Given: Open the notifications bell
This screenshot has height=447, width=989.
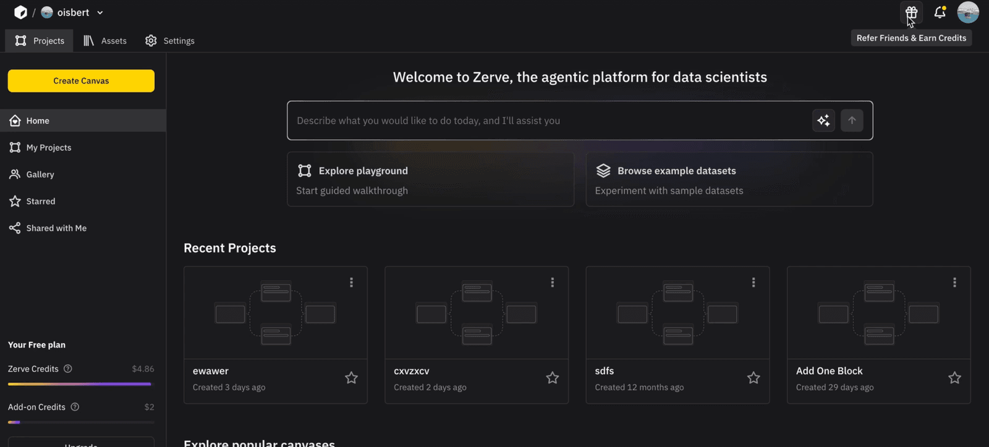Looking at the screenshot, I should pyautogui.click(x=940, y=12).
